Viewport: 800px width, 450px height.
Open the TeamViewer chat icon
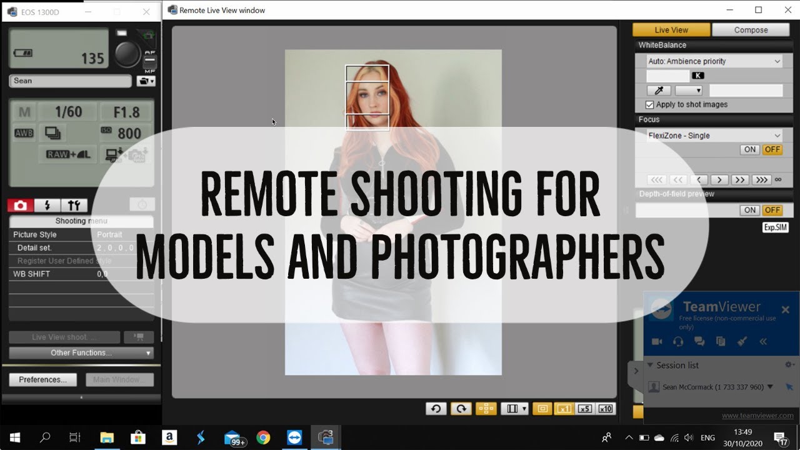pos(699,342)
